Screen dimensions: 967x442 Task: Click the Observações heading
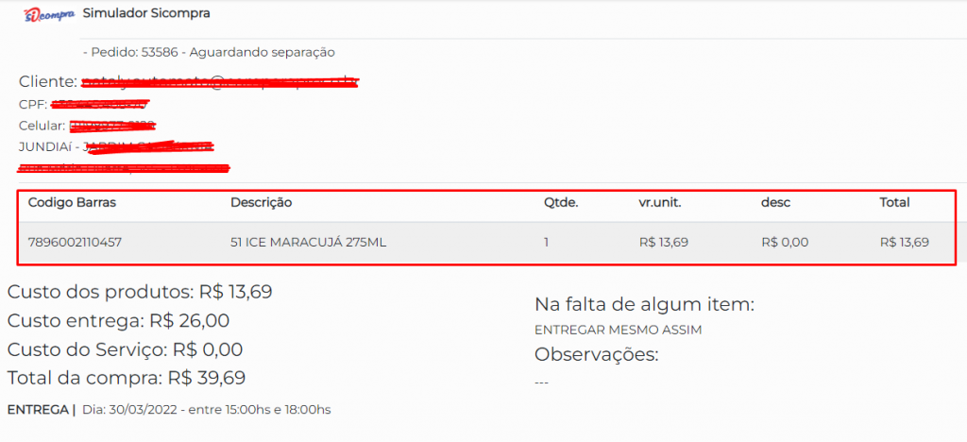point(596,355)
